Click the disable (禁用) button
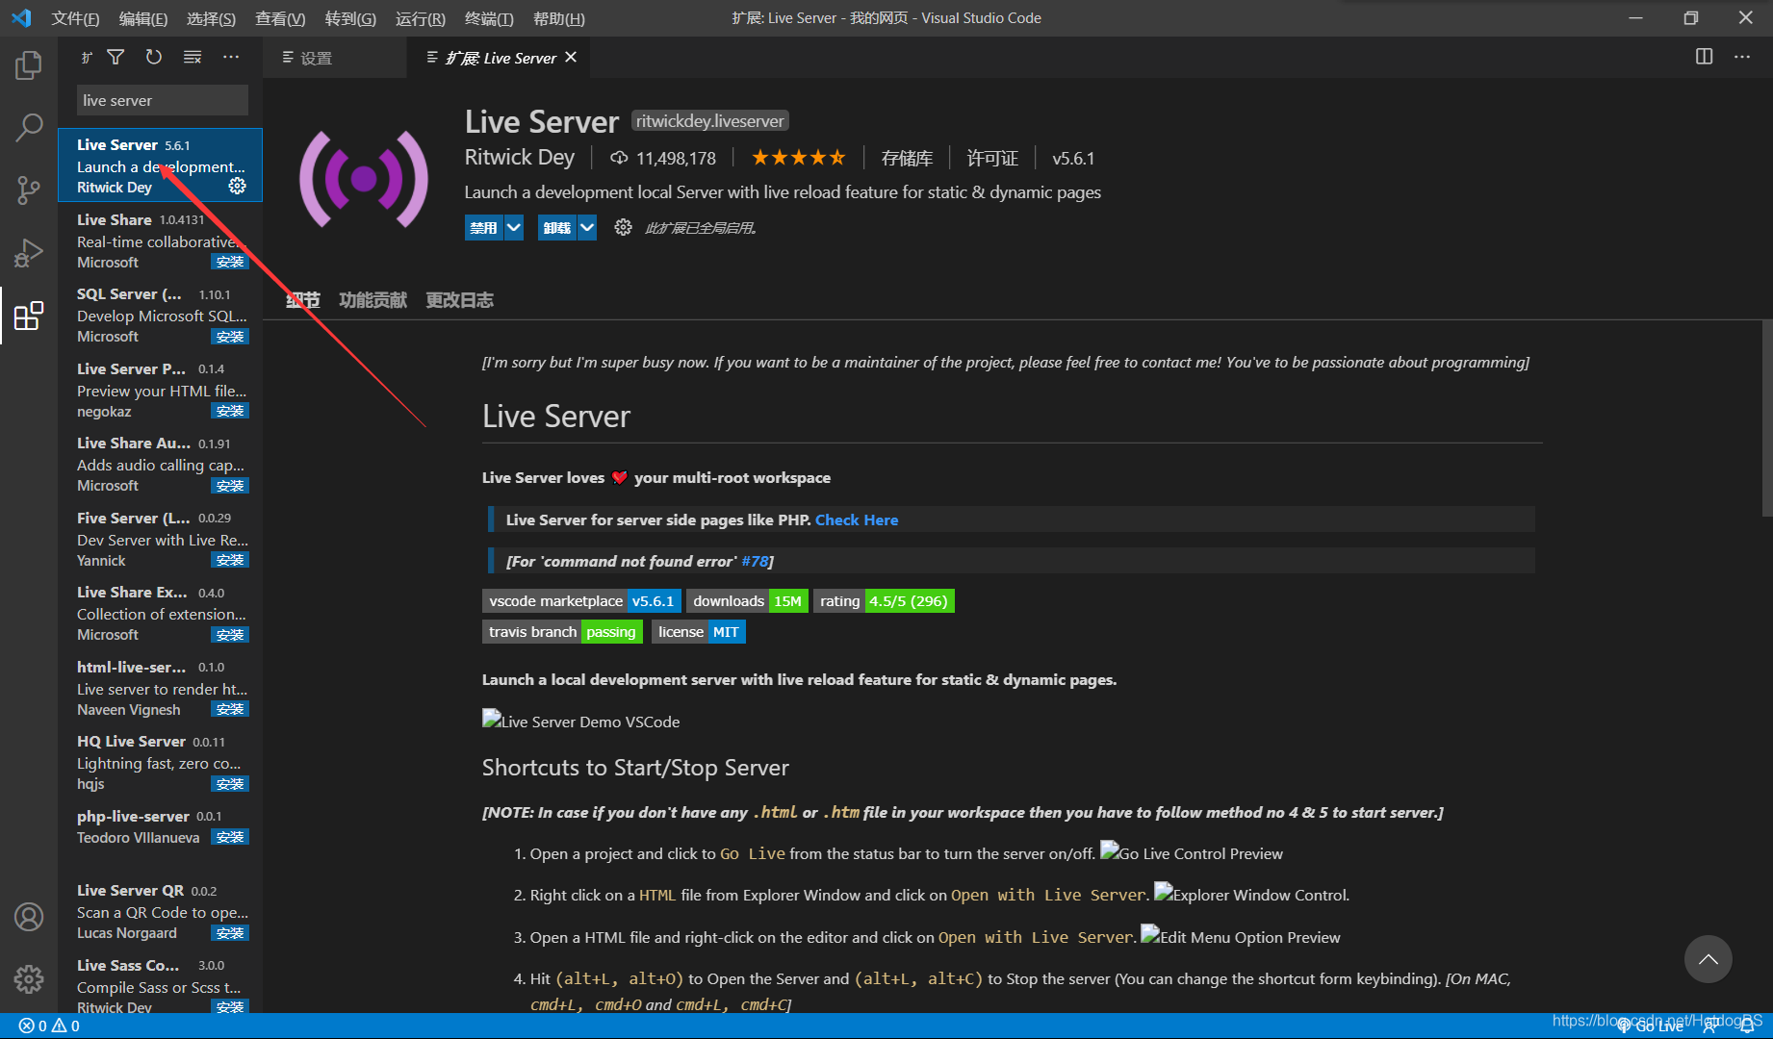Viewport: 1773px width, 1039px height. point(484,228)
